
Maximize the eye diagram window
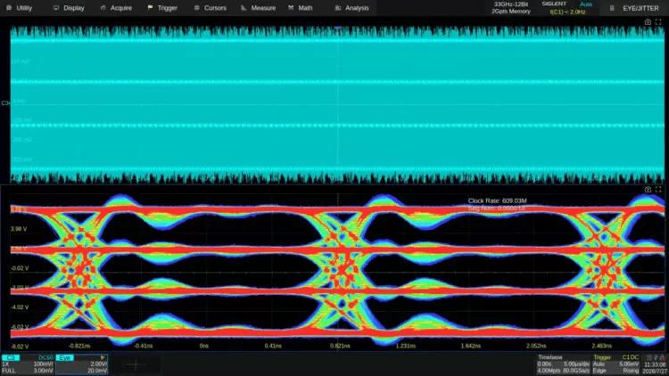point(658,189)
